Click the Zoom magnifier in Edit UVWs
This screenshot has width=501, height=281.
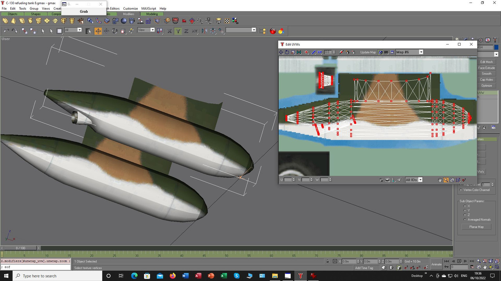click(x=446, y=180)
